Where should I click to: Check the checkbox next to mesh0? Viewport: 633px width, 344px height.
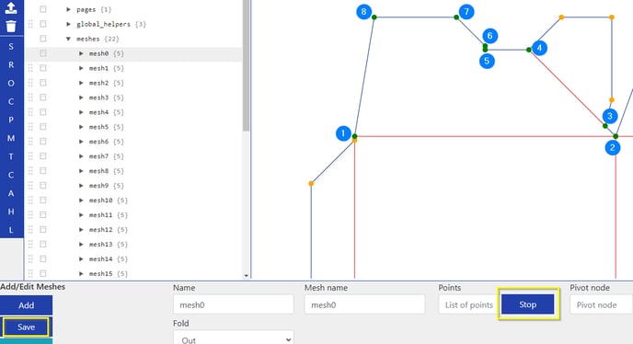pyautogui.click(x=43, y=53)
